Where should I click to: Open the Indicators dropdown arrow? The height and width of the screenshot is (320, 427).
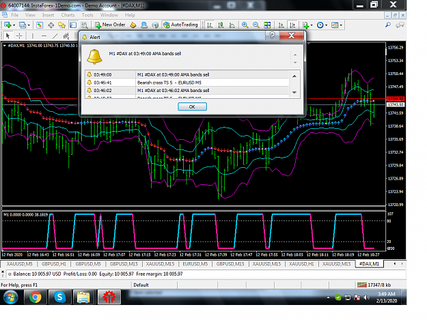coord(312,25)
